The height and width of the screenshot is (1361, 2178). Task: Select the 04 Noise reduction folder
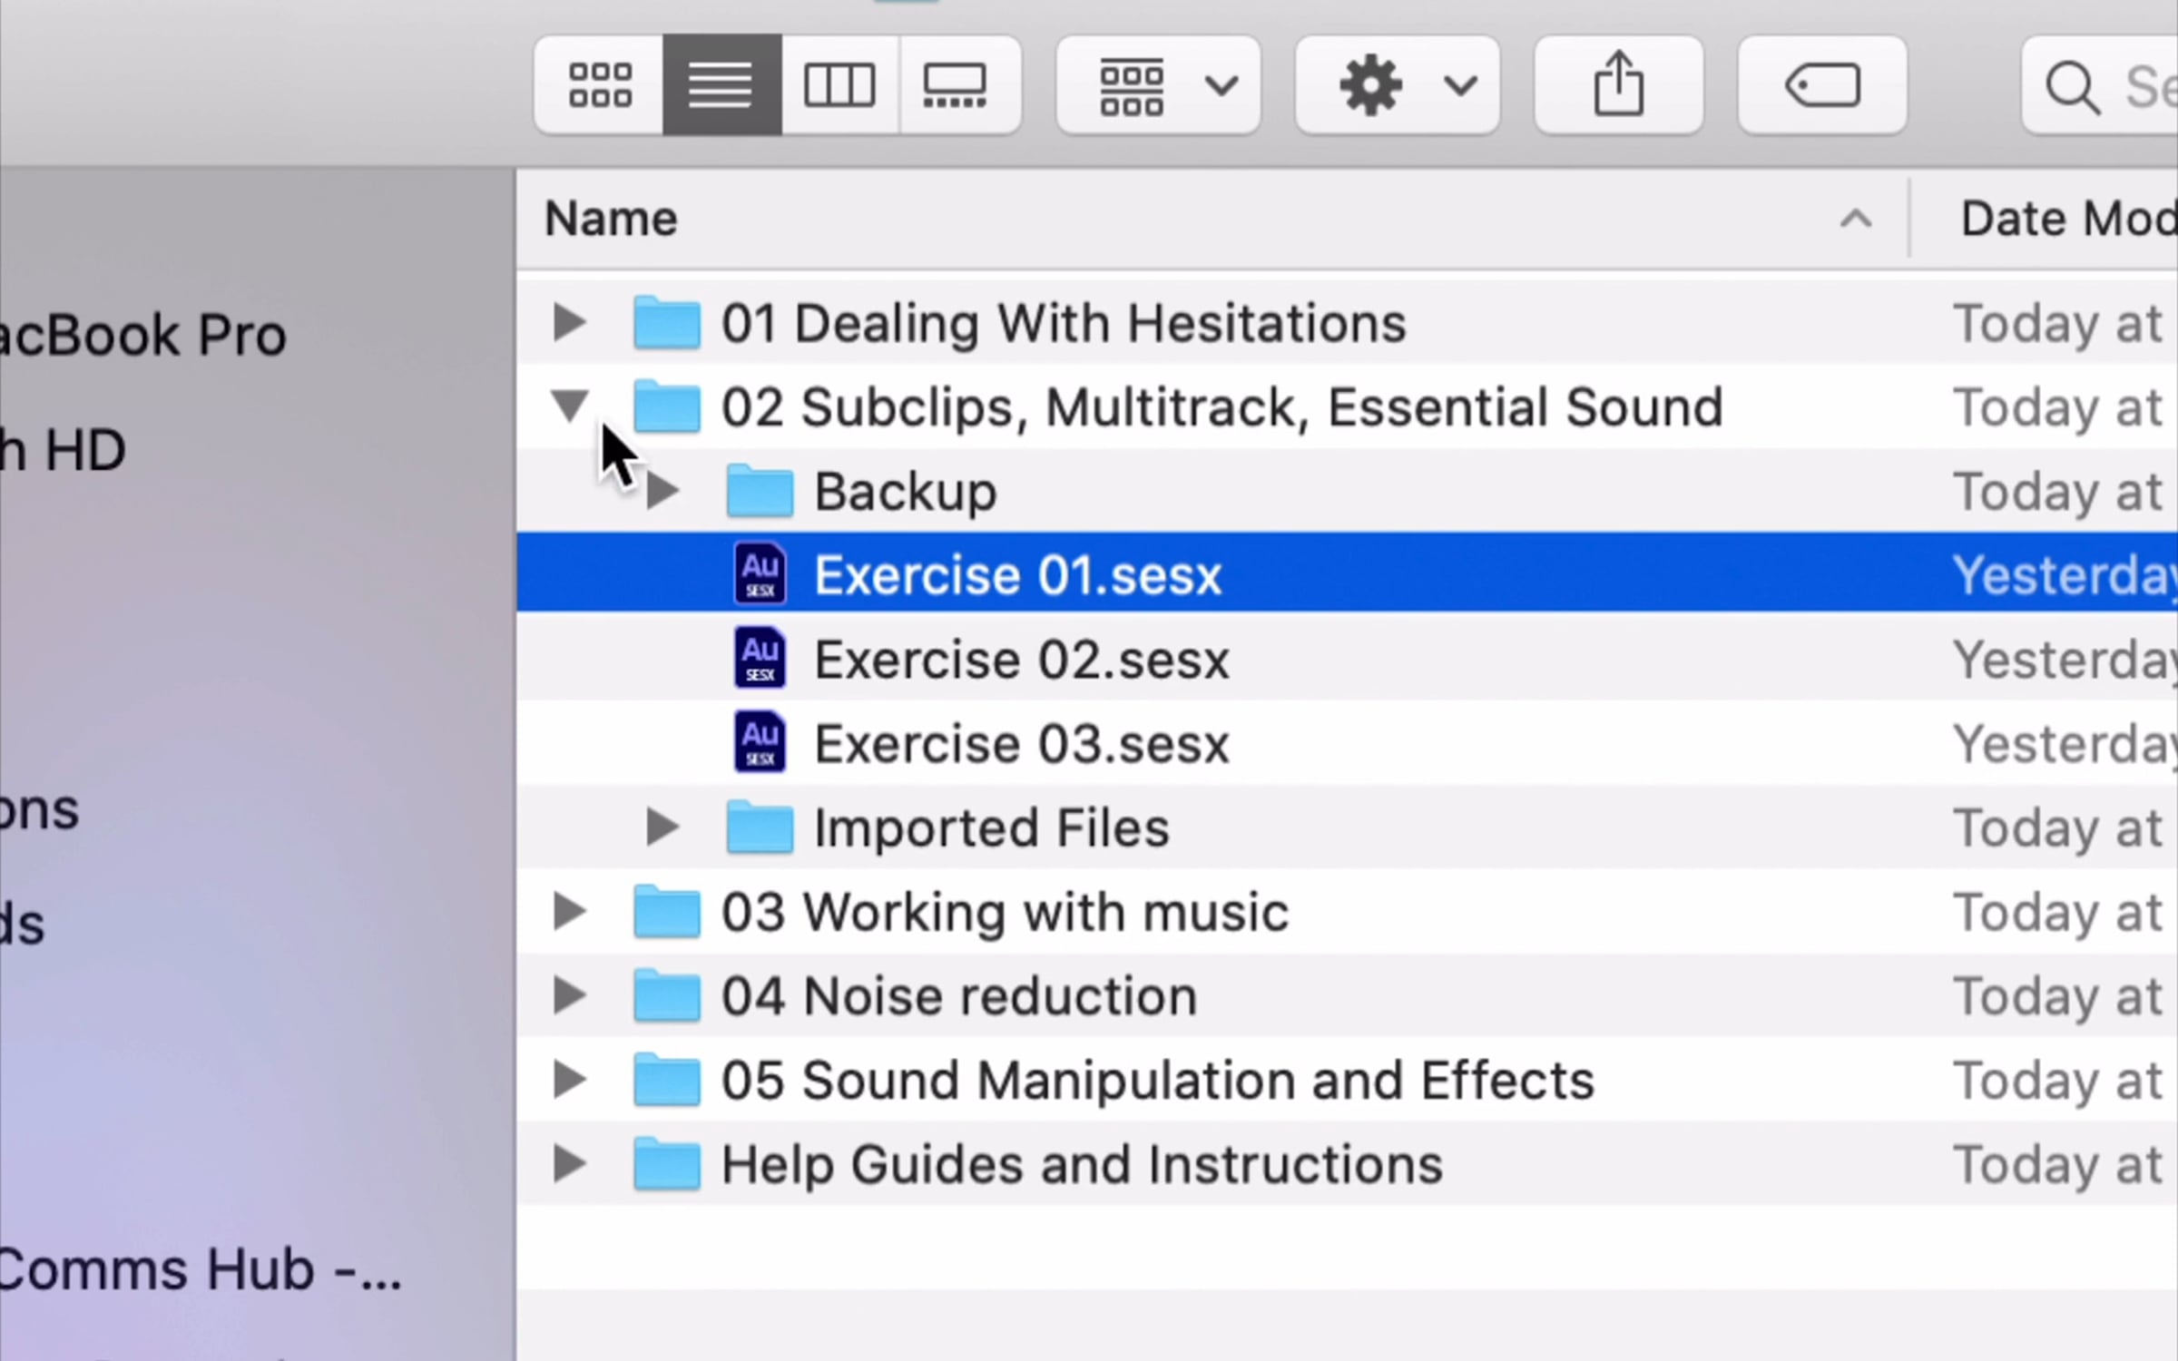click(x=958, y=996)
